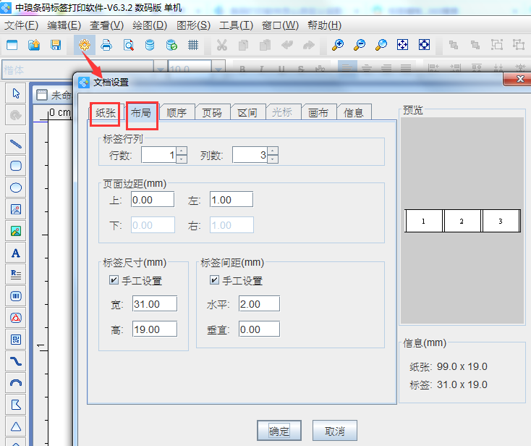
Task: Click the 取消 button
Action: point(335,431)
